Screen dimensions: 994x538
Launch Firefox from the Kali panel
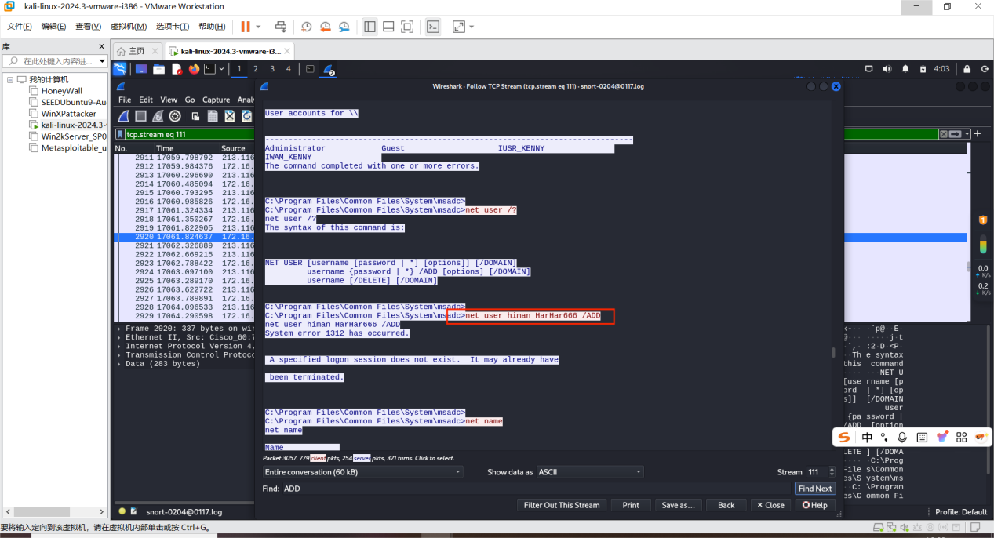[x=194, y=69]
